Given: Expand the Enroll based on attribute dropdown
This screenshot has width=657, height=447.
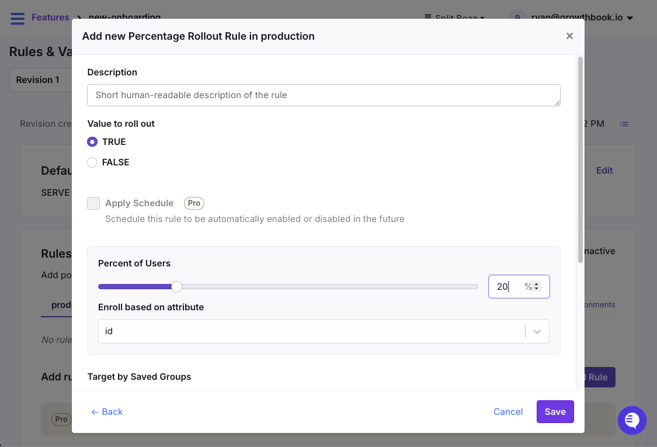Looking at the screenshot, I should (537, 331).
